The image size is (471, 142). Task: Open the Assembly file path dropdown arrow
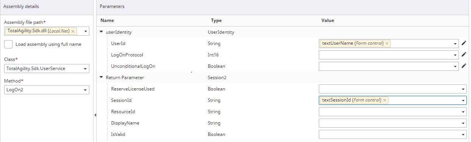[85, 31]
